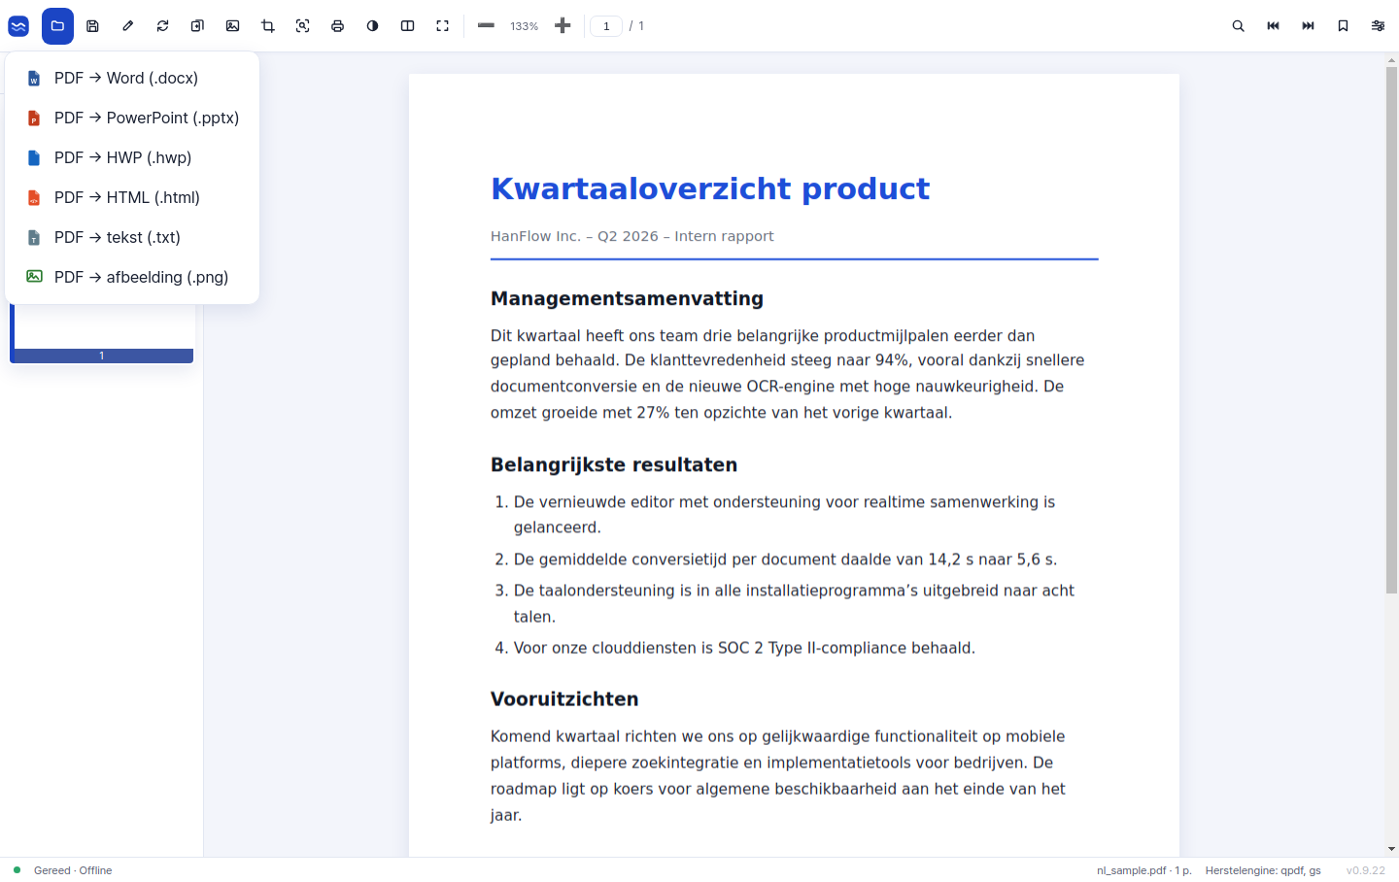The width and height of the screenshot is (1399, 882).
Task: Toggle the split view columns icon
Action: click(408, 26)
